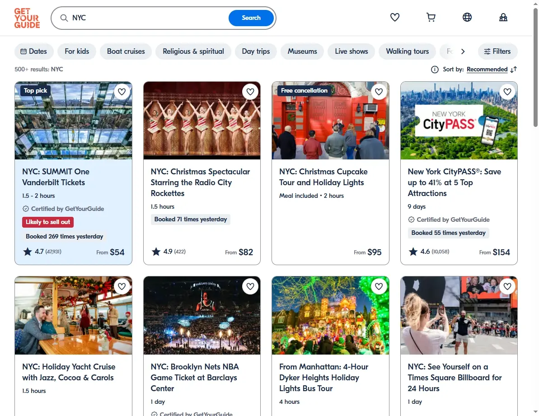Screen dimensions: 539x416
Task: Click the magnifier icon in the search bar
Action: pos(64,18)
